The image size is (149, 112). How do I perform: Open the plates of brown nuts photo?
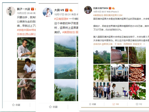(137, 73)
